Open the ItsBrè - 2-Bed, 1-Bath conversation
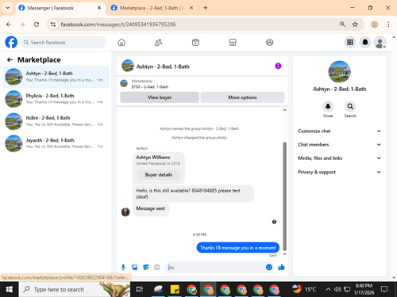This screenshot has height=297, width=397. 56,121
